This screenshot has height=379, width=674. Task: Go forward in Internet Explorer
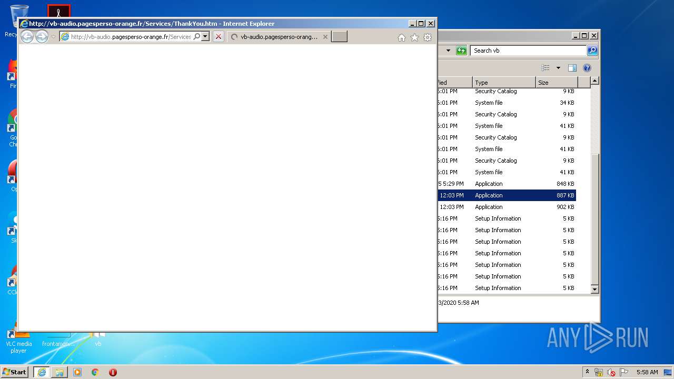(42, 36)
